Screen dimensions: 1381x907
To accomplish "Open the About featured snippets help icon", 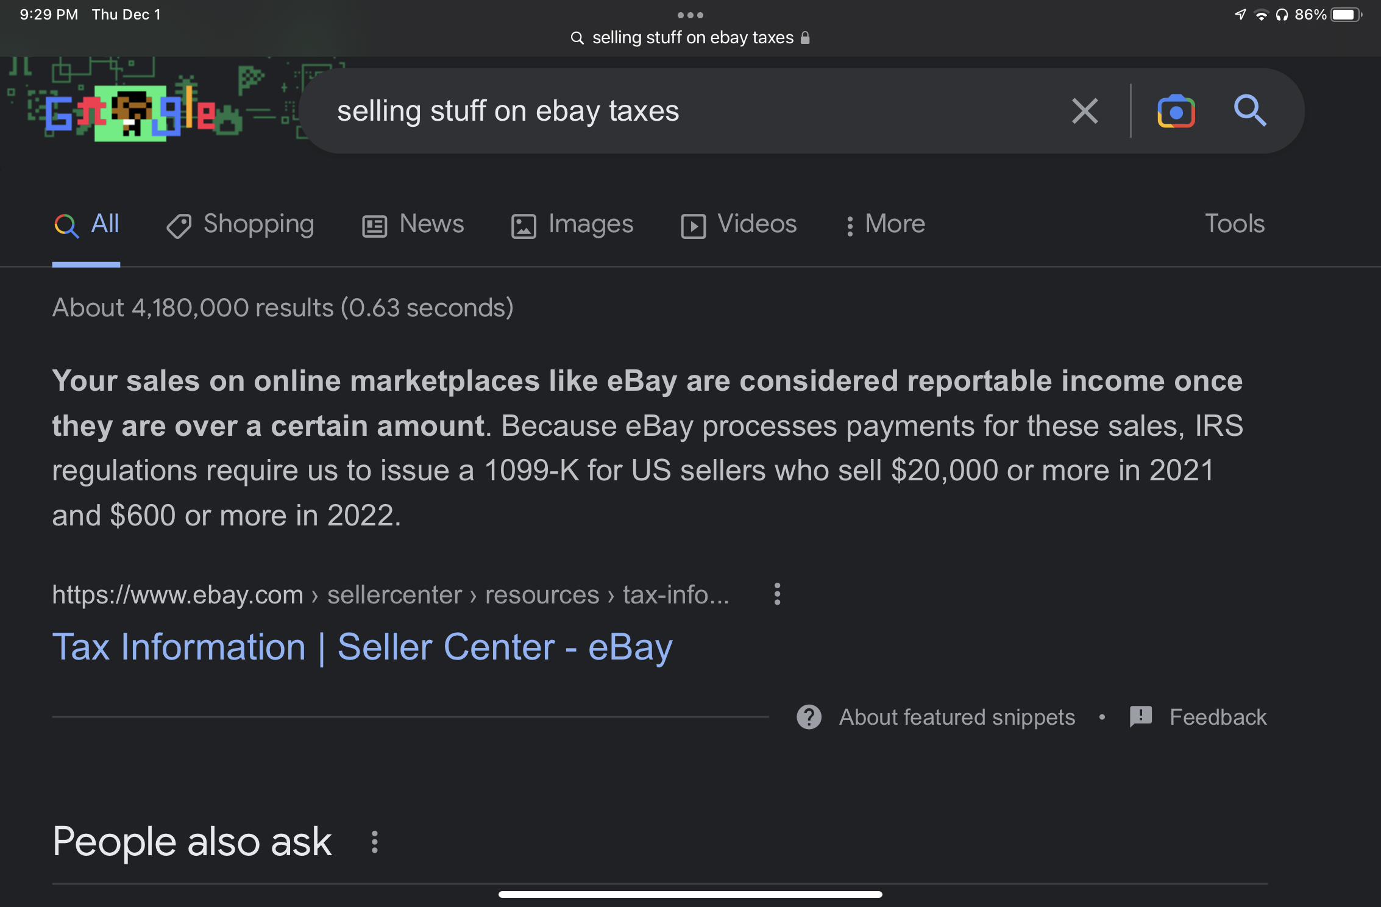I will (x=809, y=717).
